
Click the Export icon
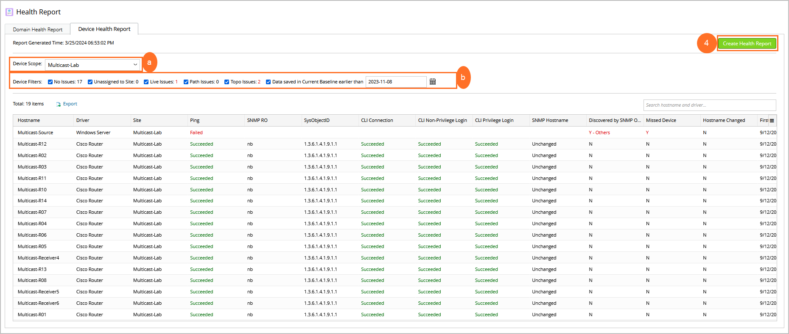point(59,104)
